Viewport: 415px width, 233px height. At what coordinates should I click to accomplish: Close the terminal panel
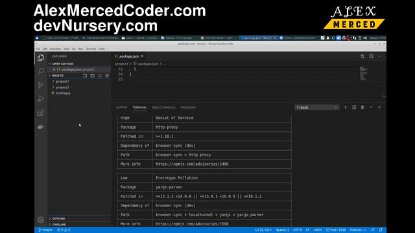379,107
